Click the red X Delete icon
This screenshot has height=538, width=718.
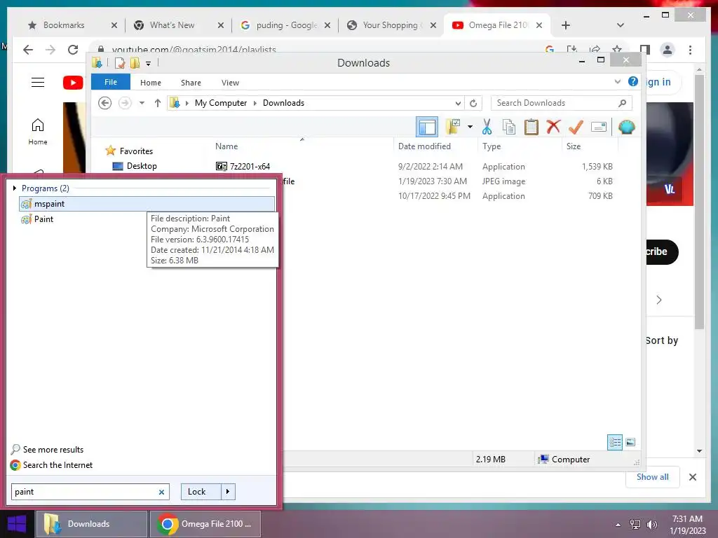tap(553, 127)
